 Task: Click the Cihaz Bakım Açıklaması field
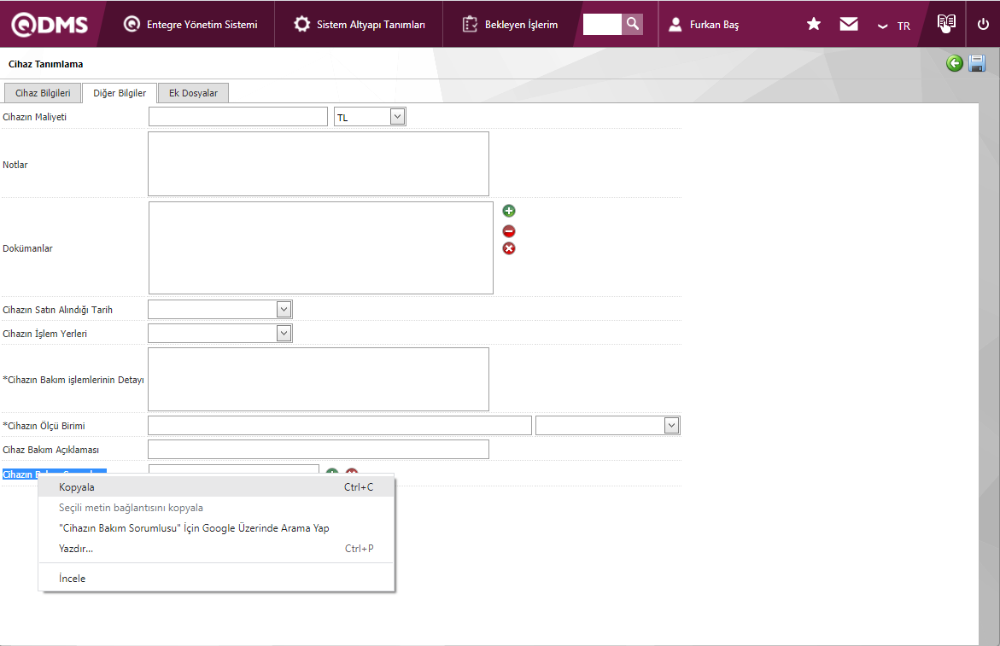coord(319,449)
